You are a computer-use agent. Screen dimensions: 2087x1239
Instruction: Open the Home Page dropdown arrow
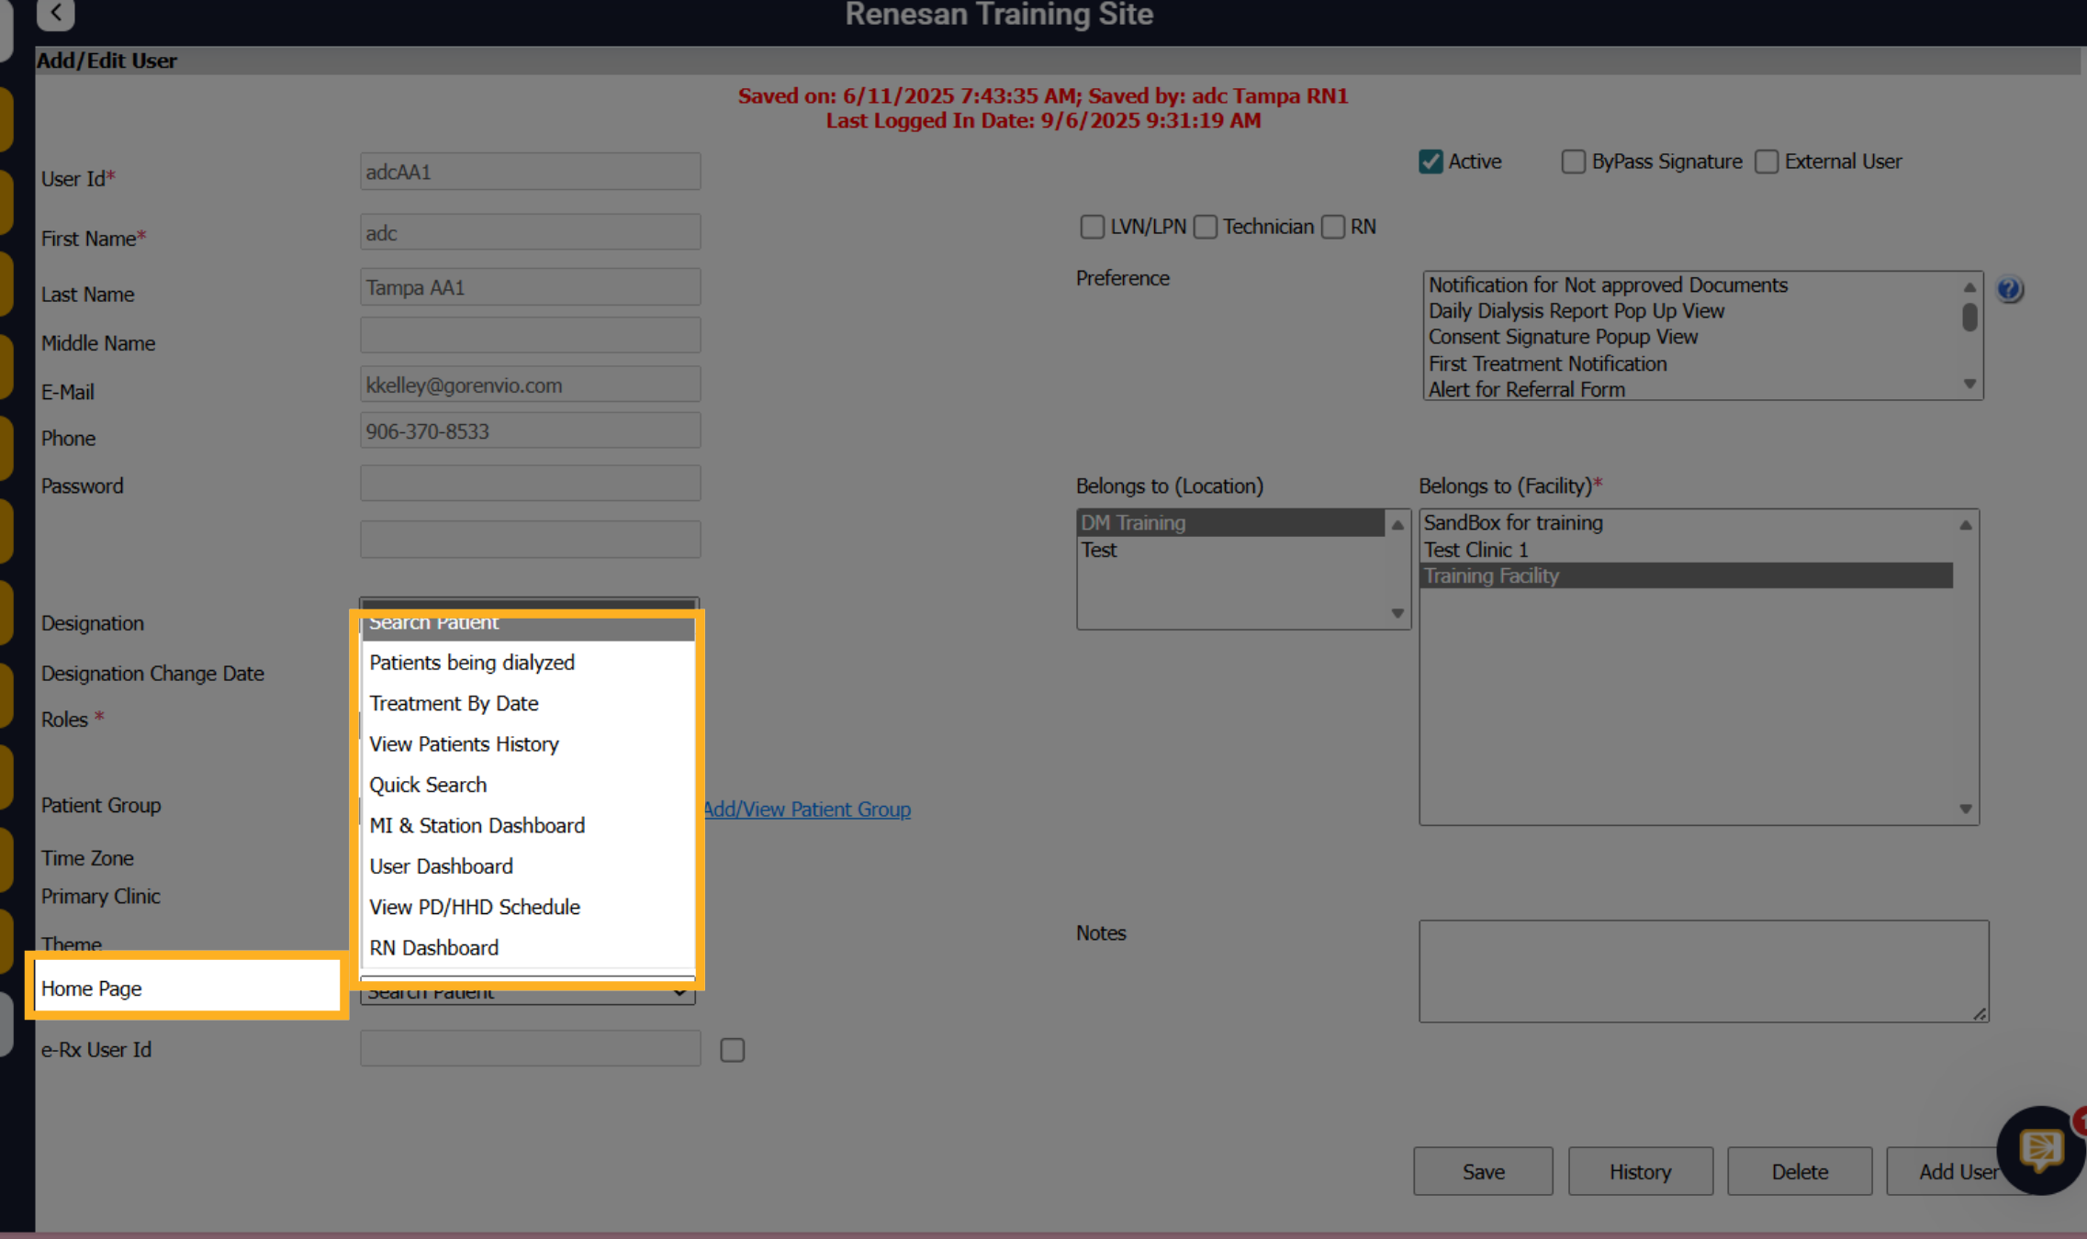(679, 993)
